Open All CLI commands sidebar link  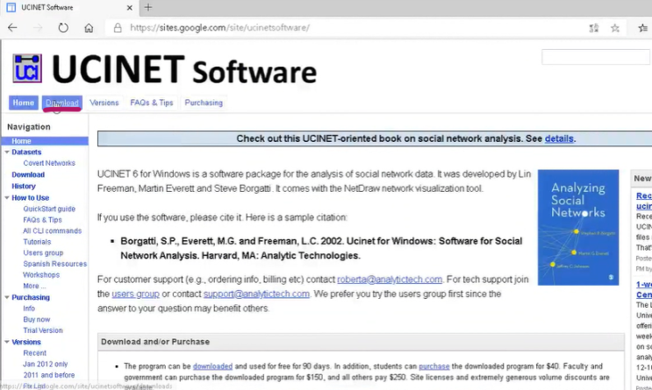53,230
